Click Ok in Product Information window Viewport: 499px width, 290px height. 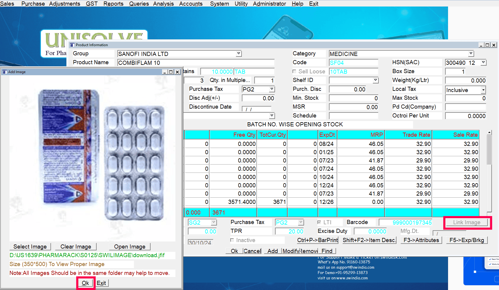[234, 251]
